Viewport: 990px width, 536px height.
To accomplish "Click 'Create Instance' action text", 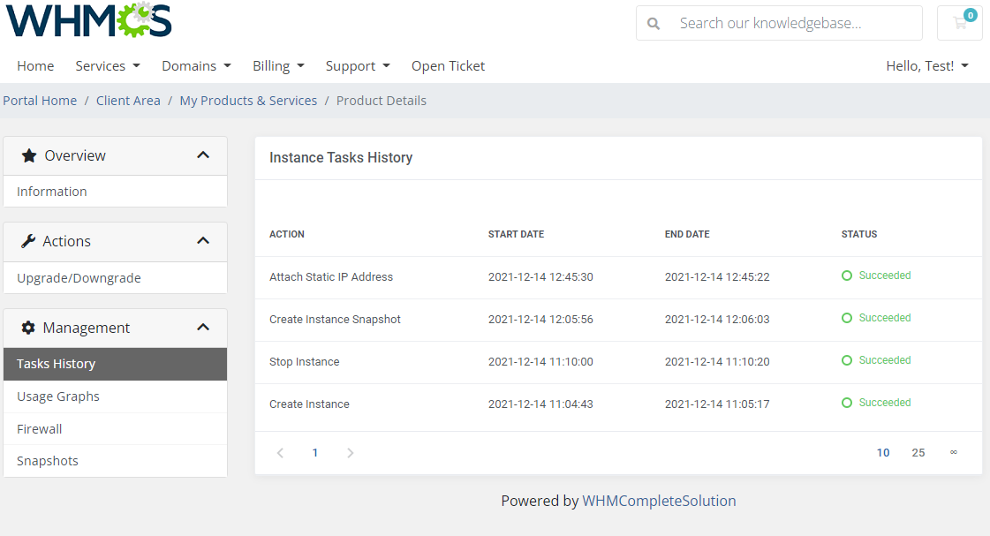I will (x=309, y=404).
